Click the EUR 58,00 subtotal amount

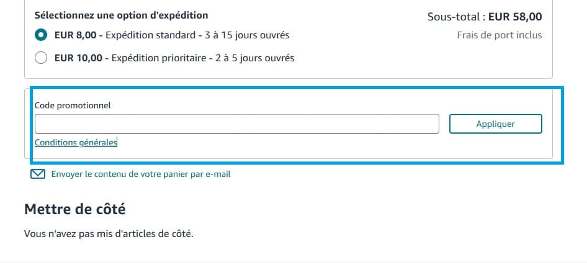[515, 17]
